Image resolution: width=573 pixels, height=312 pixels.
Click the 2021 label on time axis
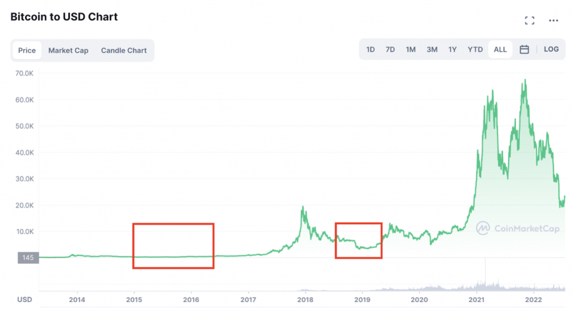coord(476,299)
